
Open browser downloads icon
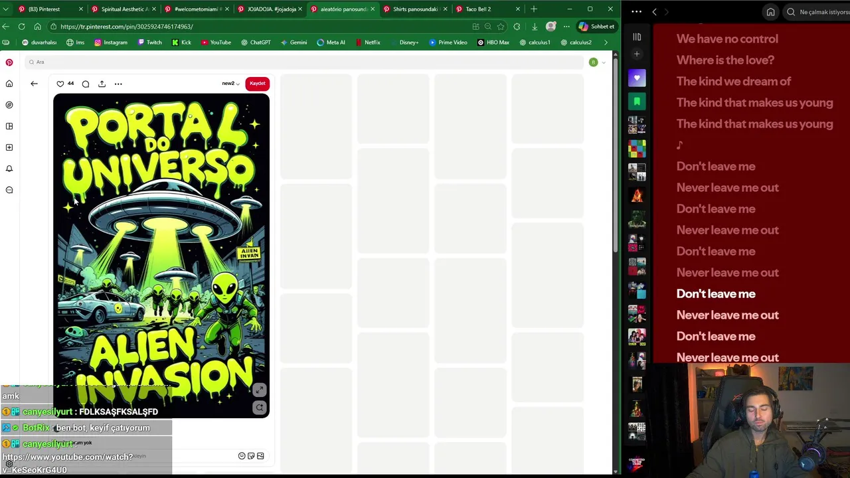point(534,27)
